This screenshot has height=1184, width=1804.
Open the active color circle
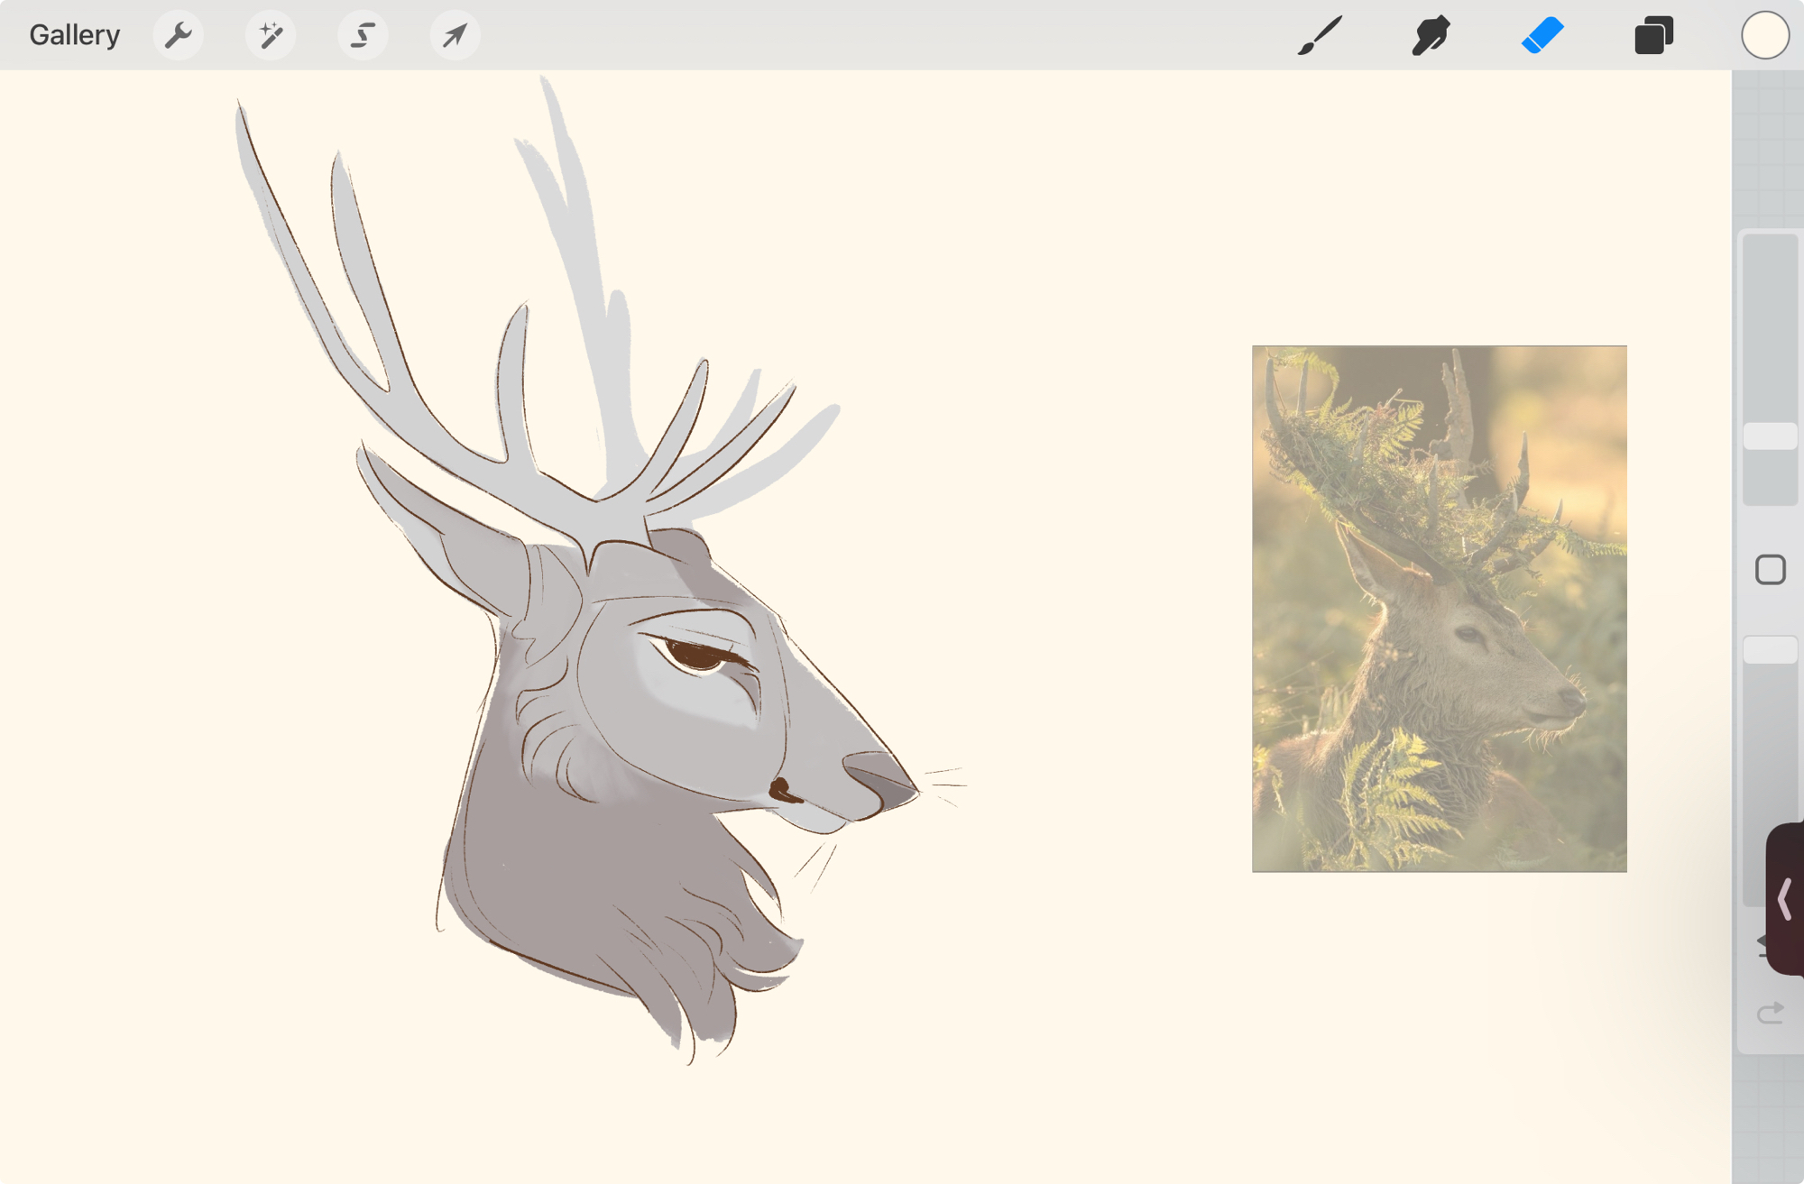(1764, 35)
